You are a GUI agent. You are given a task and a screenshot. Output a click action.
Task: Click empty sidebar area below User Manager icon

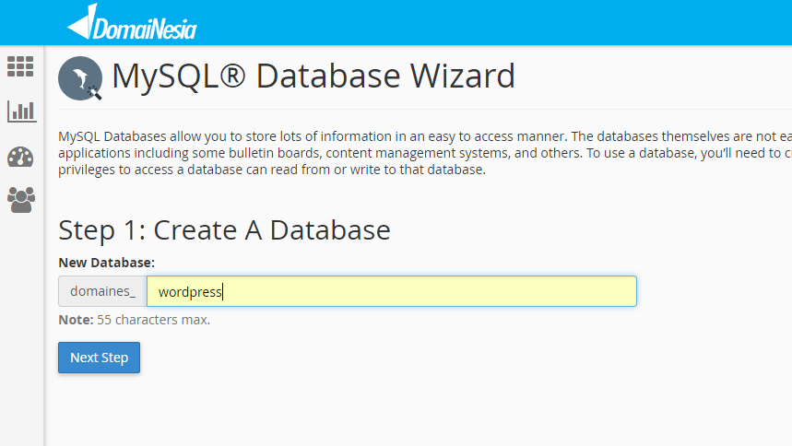click(x=22, y=328)
